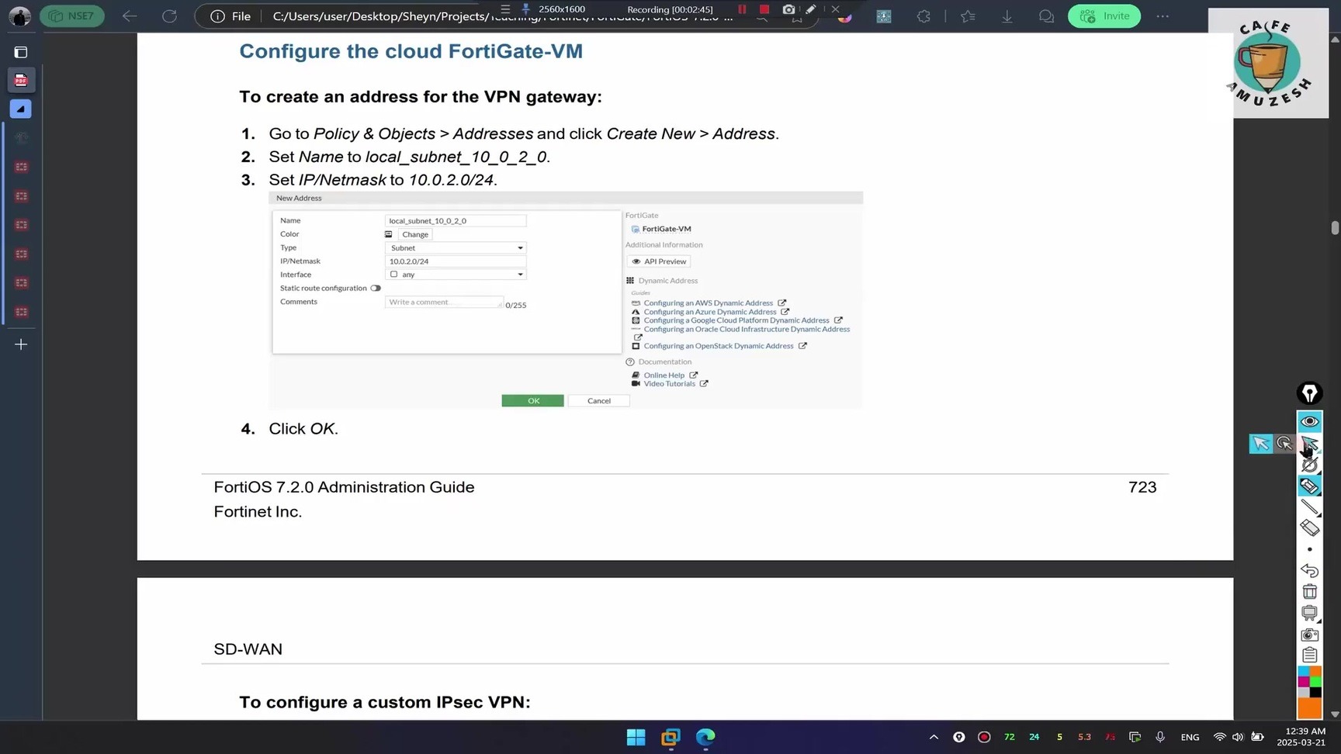The width and height of the screenshot is (1341, 754).
Task: Choose the pen size dot
Action: click(1310, 549)
